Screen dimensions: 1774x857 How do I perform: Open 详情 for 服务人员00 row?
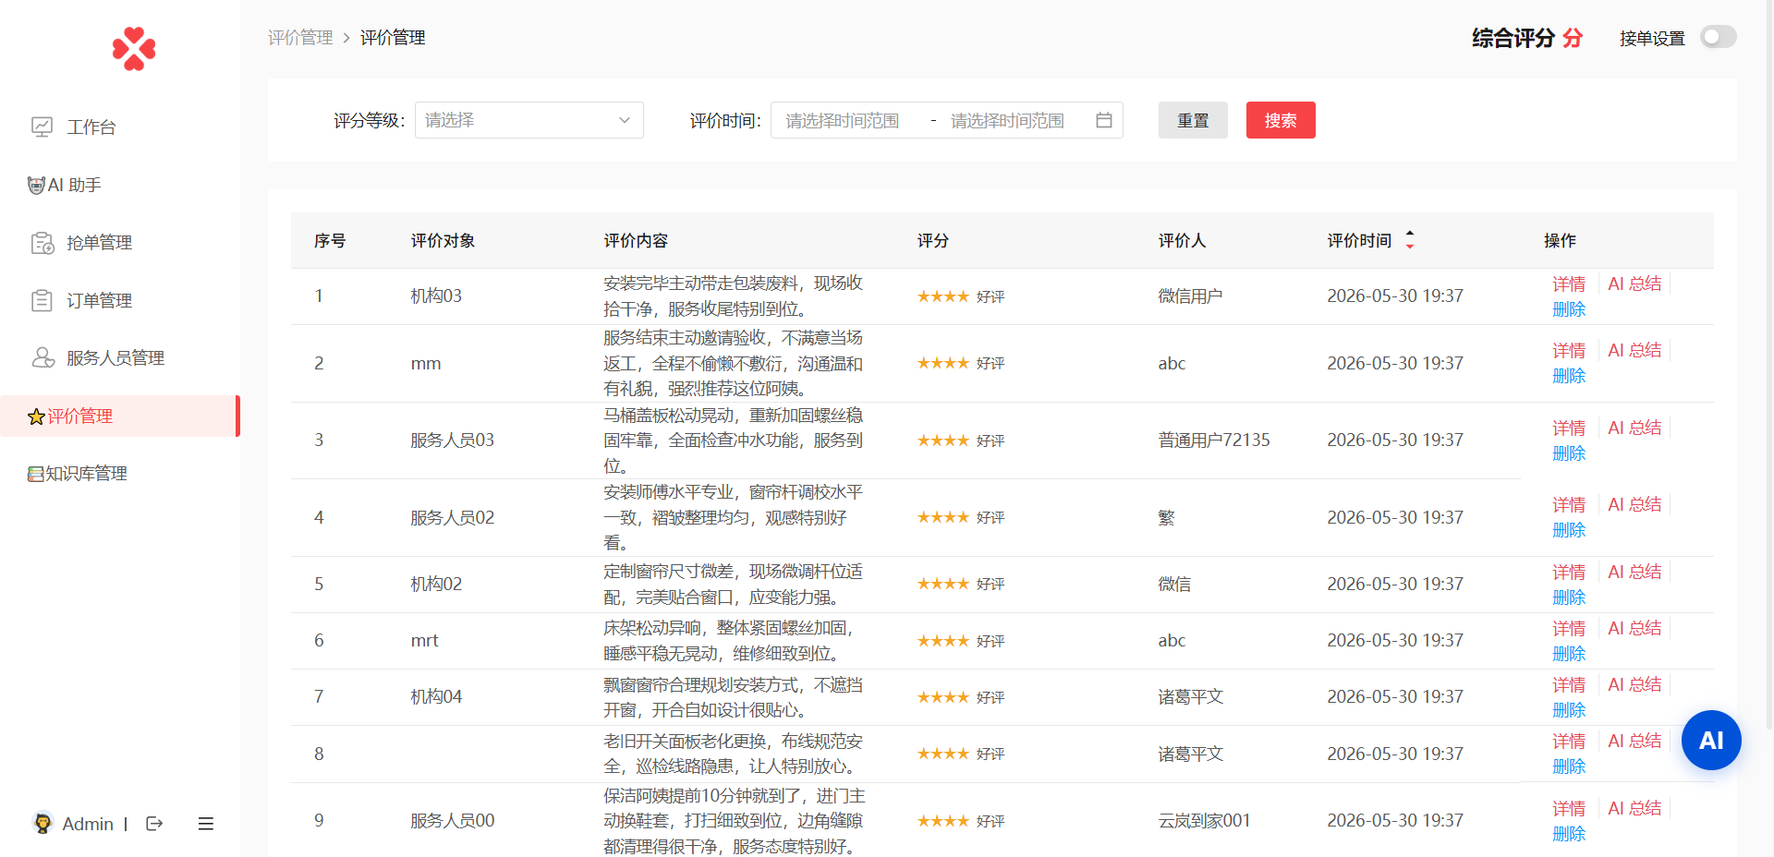point(1569,808)
